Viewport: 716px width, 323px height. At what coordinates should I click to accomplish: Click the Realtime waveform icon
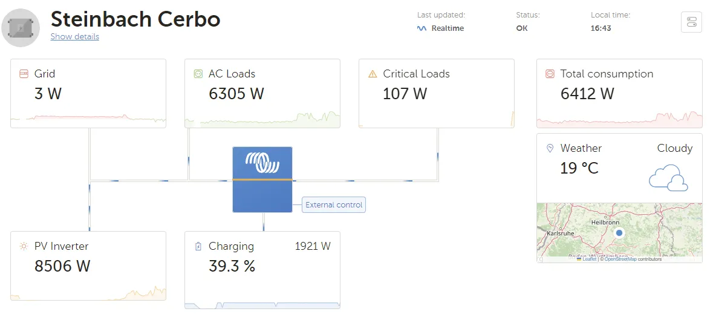click(422, 28)
